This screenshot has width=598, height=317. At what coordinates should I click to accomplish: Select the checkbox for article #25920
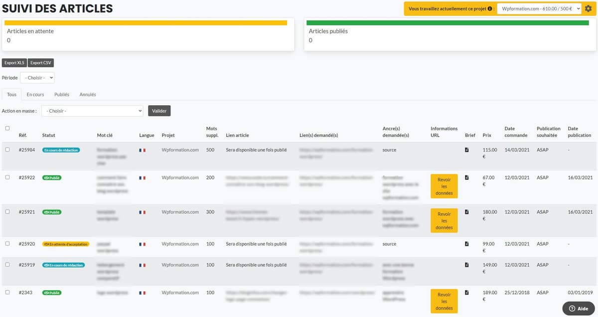tap(7, 244)
